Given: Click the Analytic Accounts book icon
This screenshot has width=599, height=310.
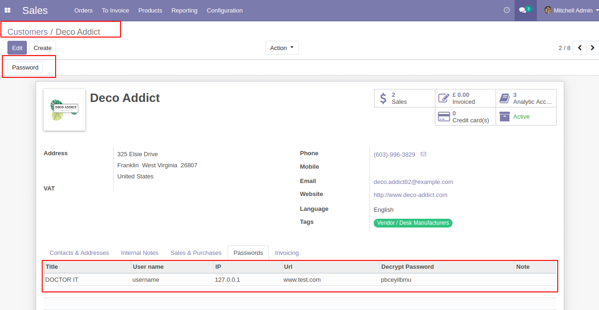Looking at the screenshot, I should pos(504,98).
